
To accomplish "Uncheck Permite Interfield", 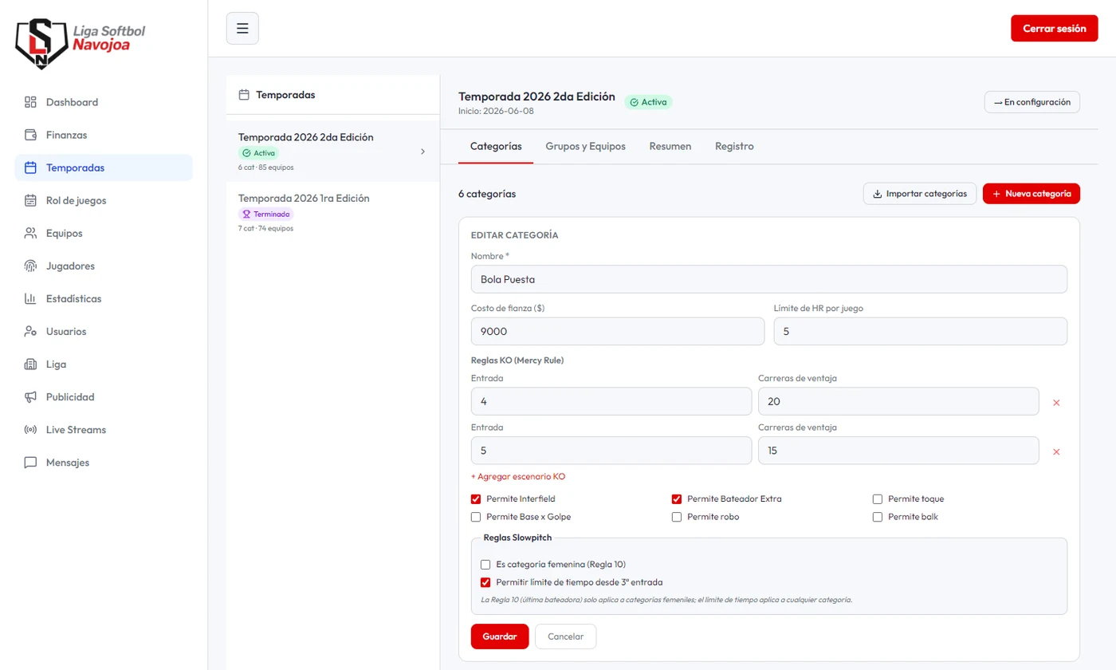I will [476, 499].
